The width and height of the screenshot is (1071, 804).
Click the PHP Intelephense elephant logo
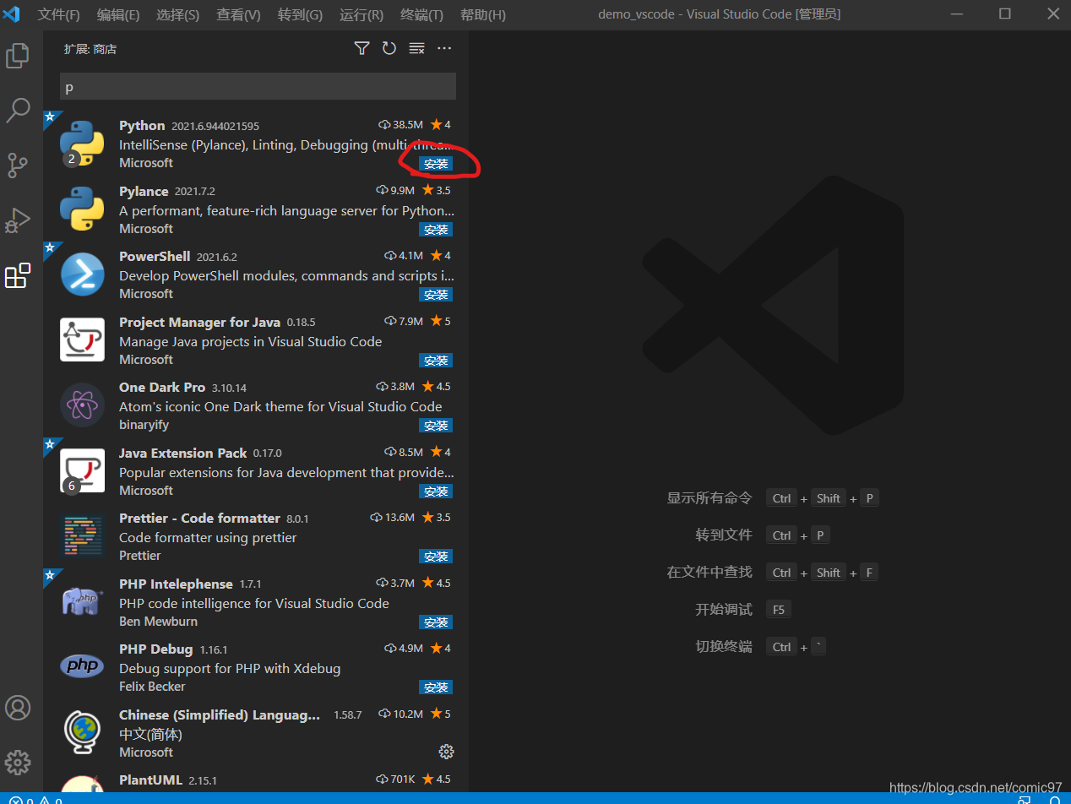[x=82, y=601]
